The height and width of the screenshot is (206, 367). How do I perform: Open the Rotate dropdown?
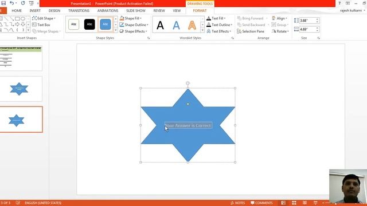(x=280, y=31)
